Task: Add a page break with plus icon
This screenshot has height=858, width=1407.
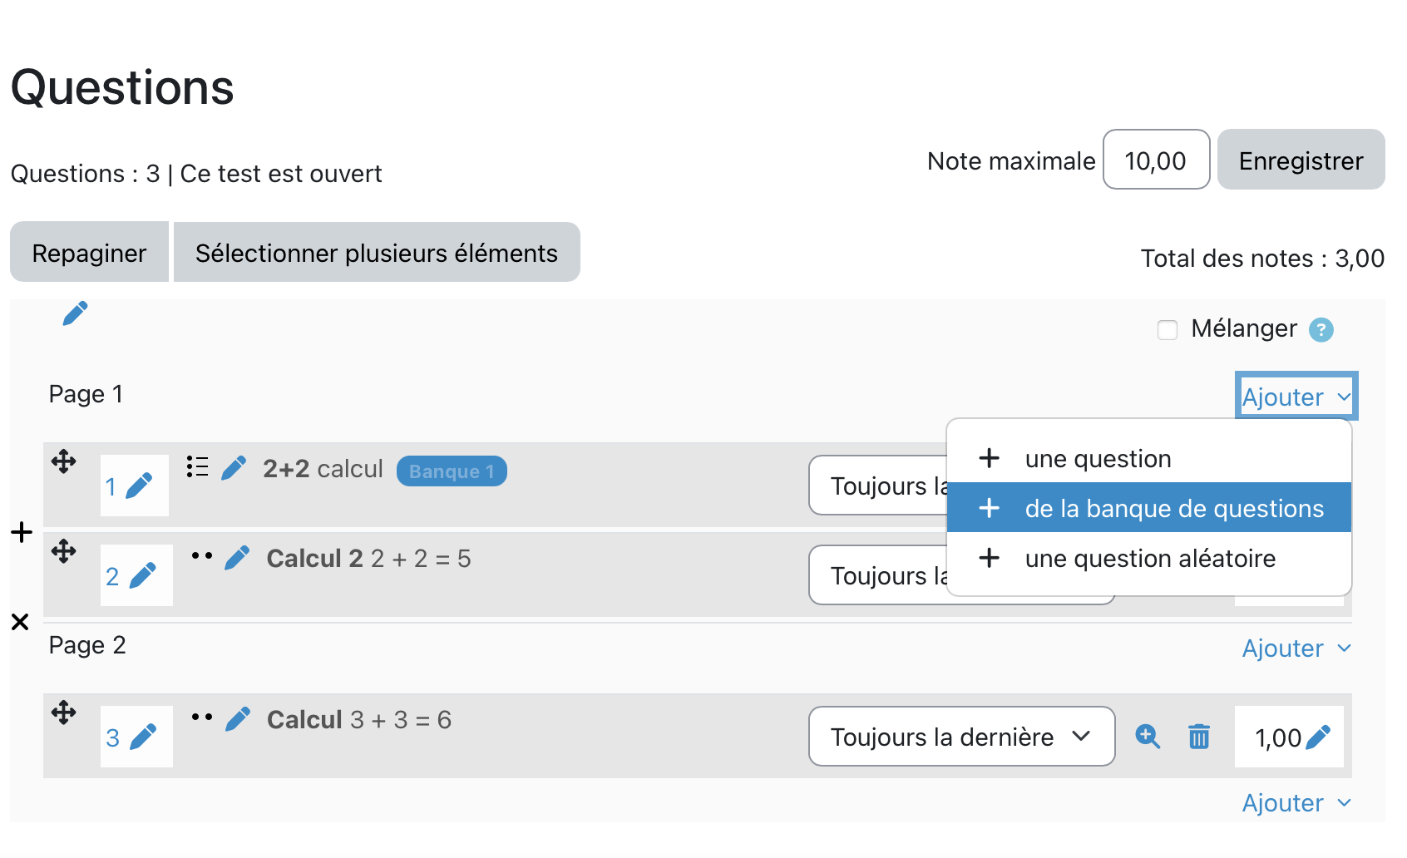Action: click(x=22, y=532)
